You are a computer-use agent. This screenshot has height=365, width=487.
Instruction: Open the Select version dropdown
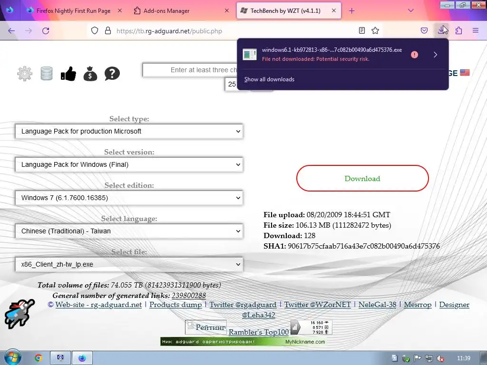click(129, 164)
